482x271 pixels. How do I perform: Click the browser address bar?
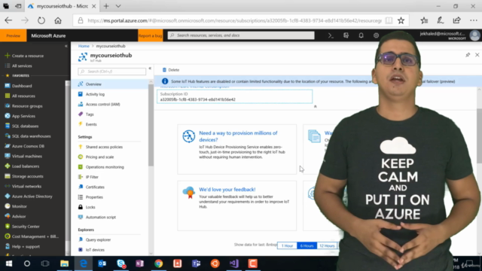click(x=234, y=20)
